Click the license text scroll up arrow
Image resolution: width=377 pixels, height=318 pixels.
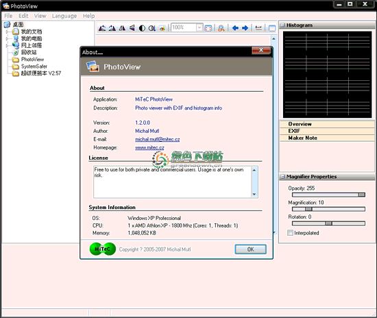(254, 170)
